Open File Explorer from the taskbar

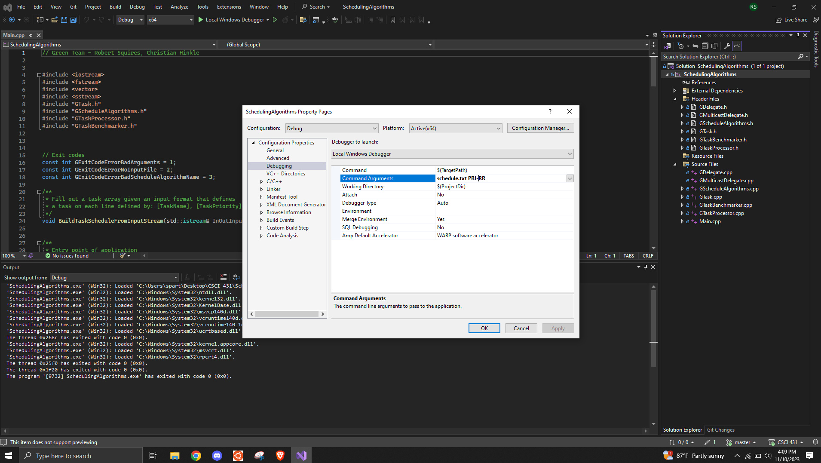(175, 456)
